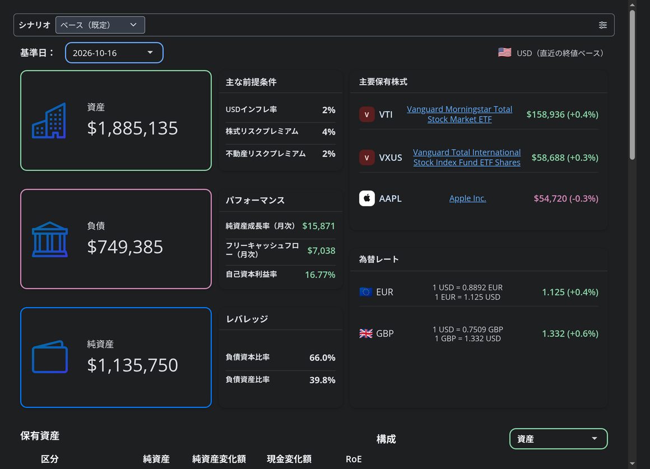Click the US flag currency icon

pos(504,53)
